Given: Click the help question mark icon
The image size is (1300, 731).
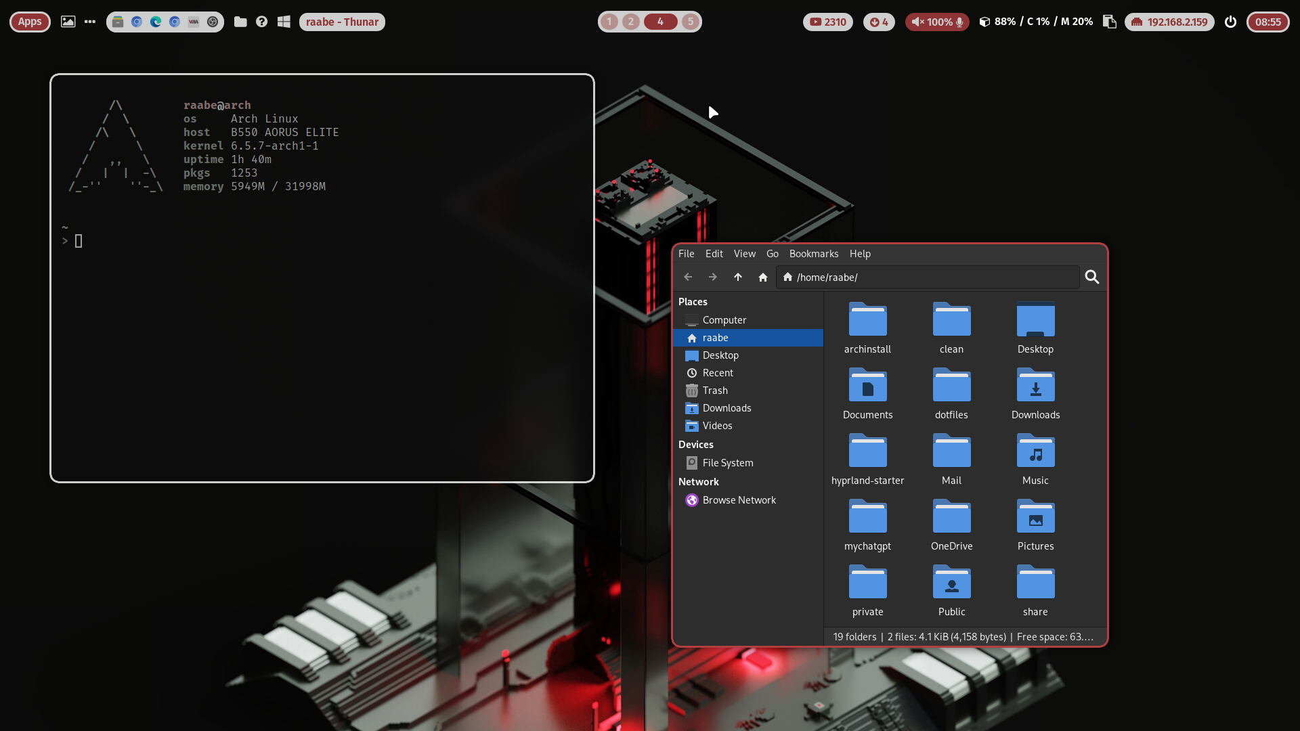Looking at the screenshot, I should (261, 22).
